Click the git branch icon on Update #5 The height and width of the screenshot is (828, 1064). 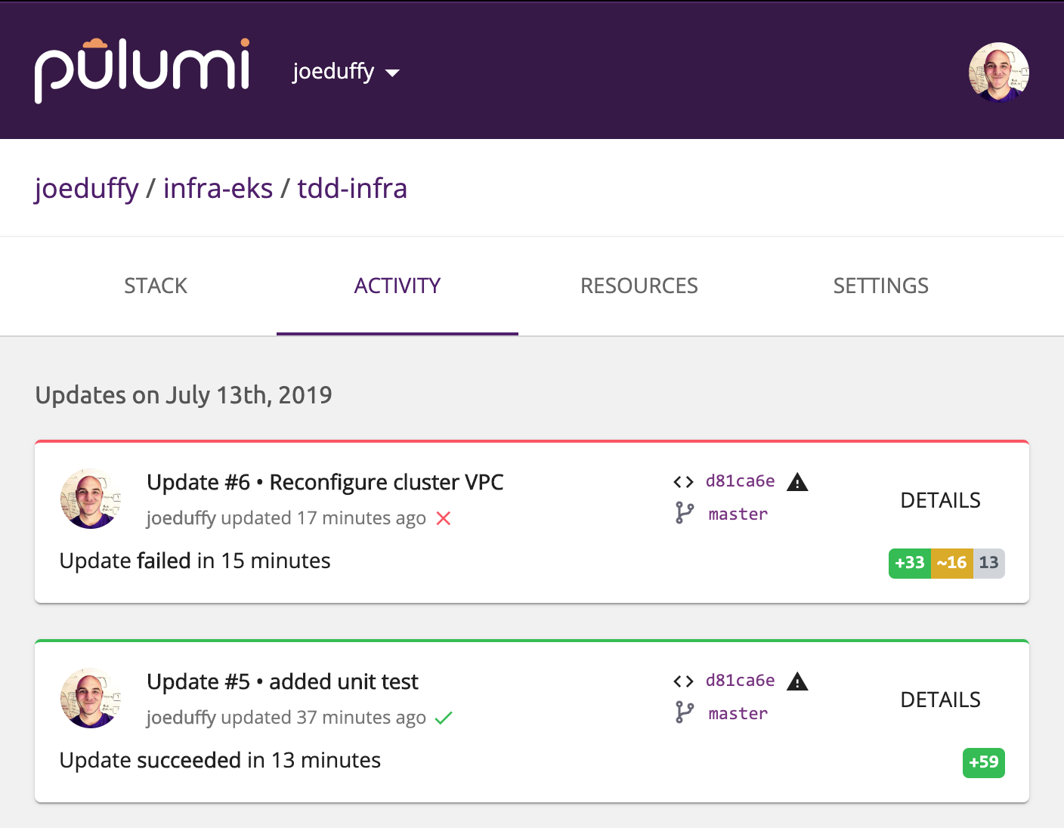click(x=684, y=712)
